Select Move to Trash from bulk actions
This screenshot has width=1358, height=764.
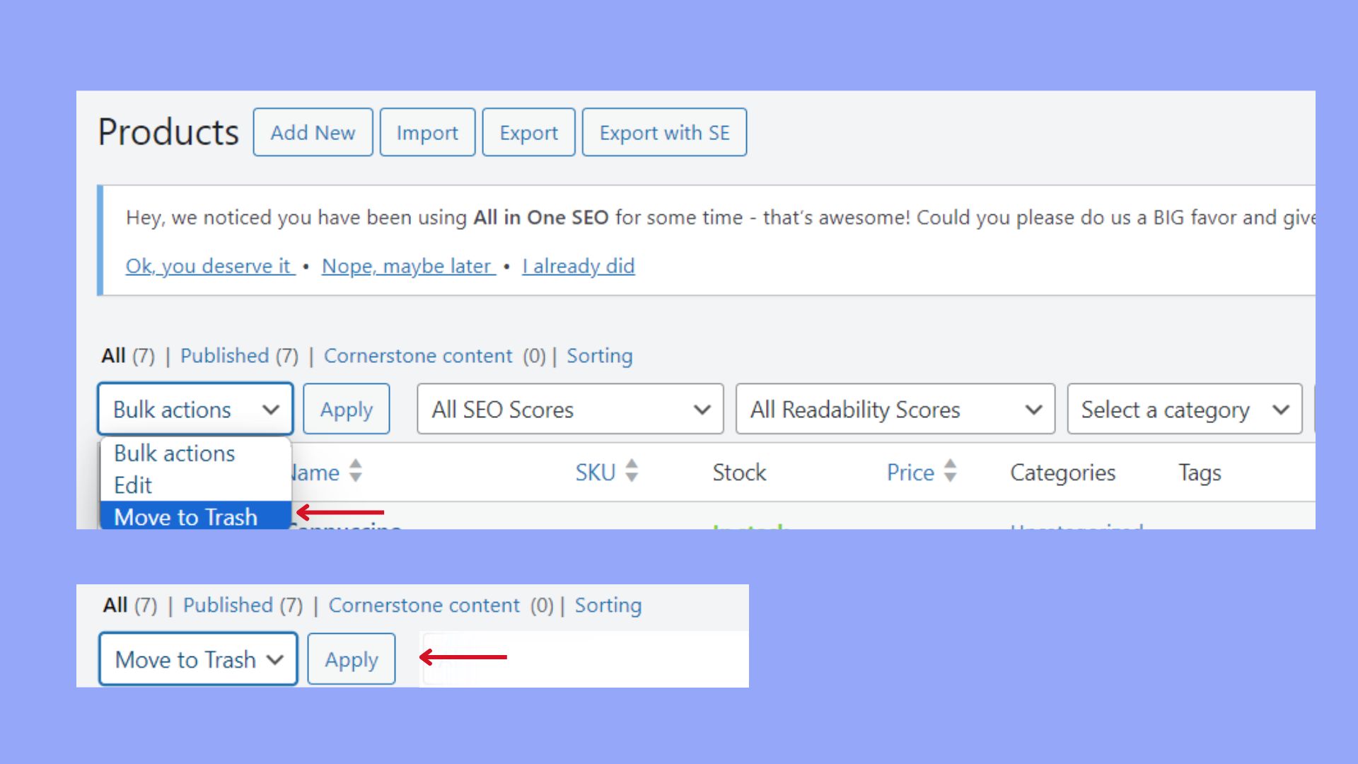pos(186,516)
